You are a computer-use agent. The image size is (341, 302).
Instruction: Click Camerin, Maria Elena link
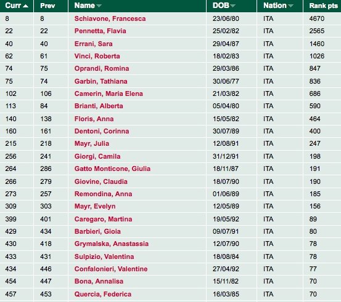pyautogui.click(x=109, y=93)
